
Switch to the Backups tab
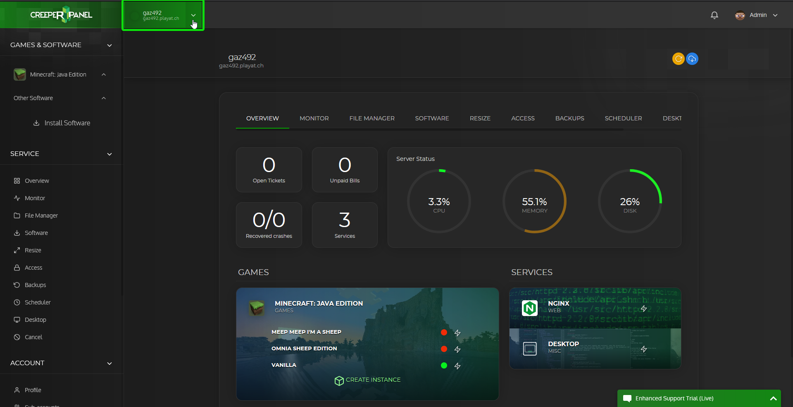(x=569, y=118)
